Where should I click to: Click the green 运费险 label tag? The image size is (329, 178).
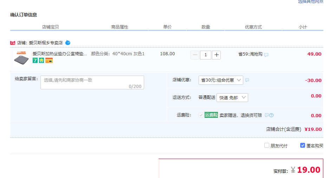point(211,115)
